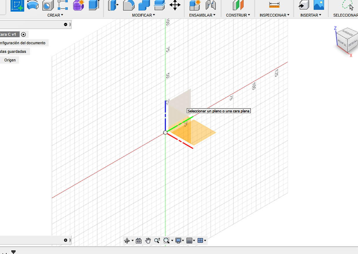Screen dimensions: 358x254
Task: Activate the Move/Copy arrows tool
Action: pos(175,5)
